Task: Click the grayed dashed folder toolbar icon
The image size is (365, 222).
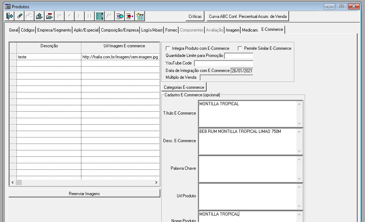Action: click(29, 16)
